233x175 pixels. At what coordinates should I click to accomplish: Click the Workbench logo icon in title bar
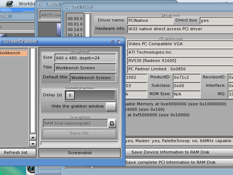tap(9, 3)
